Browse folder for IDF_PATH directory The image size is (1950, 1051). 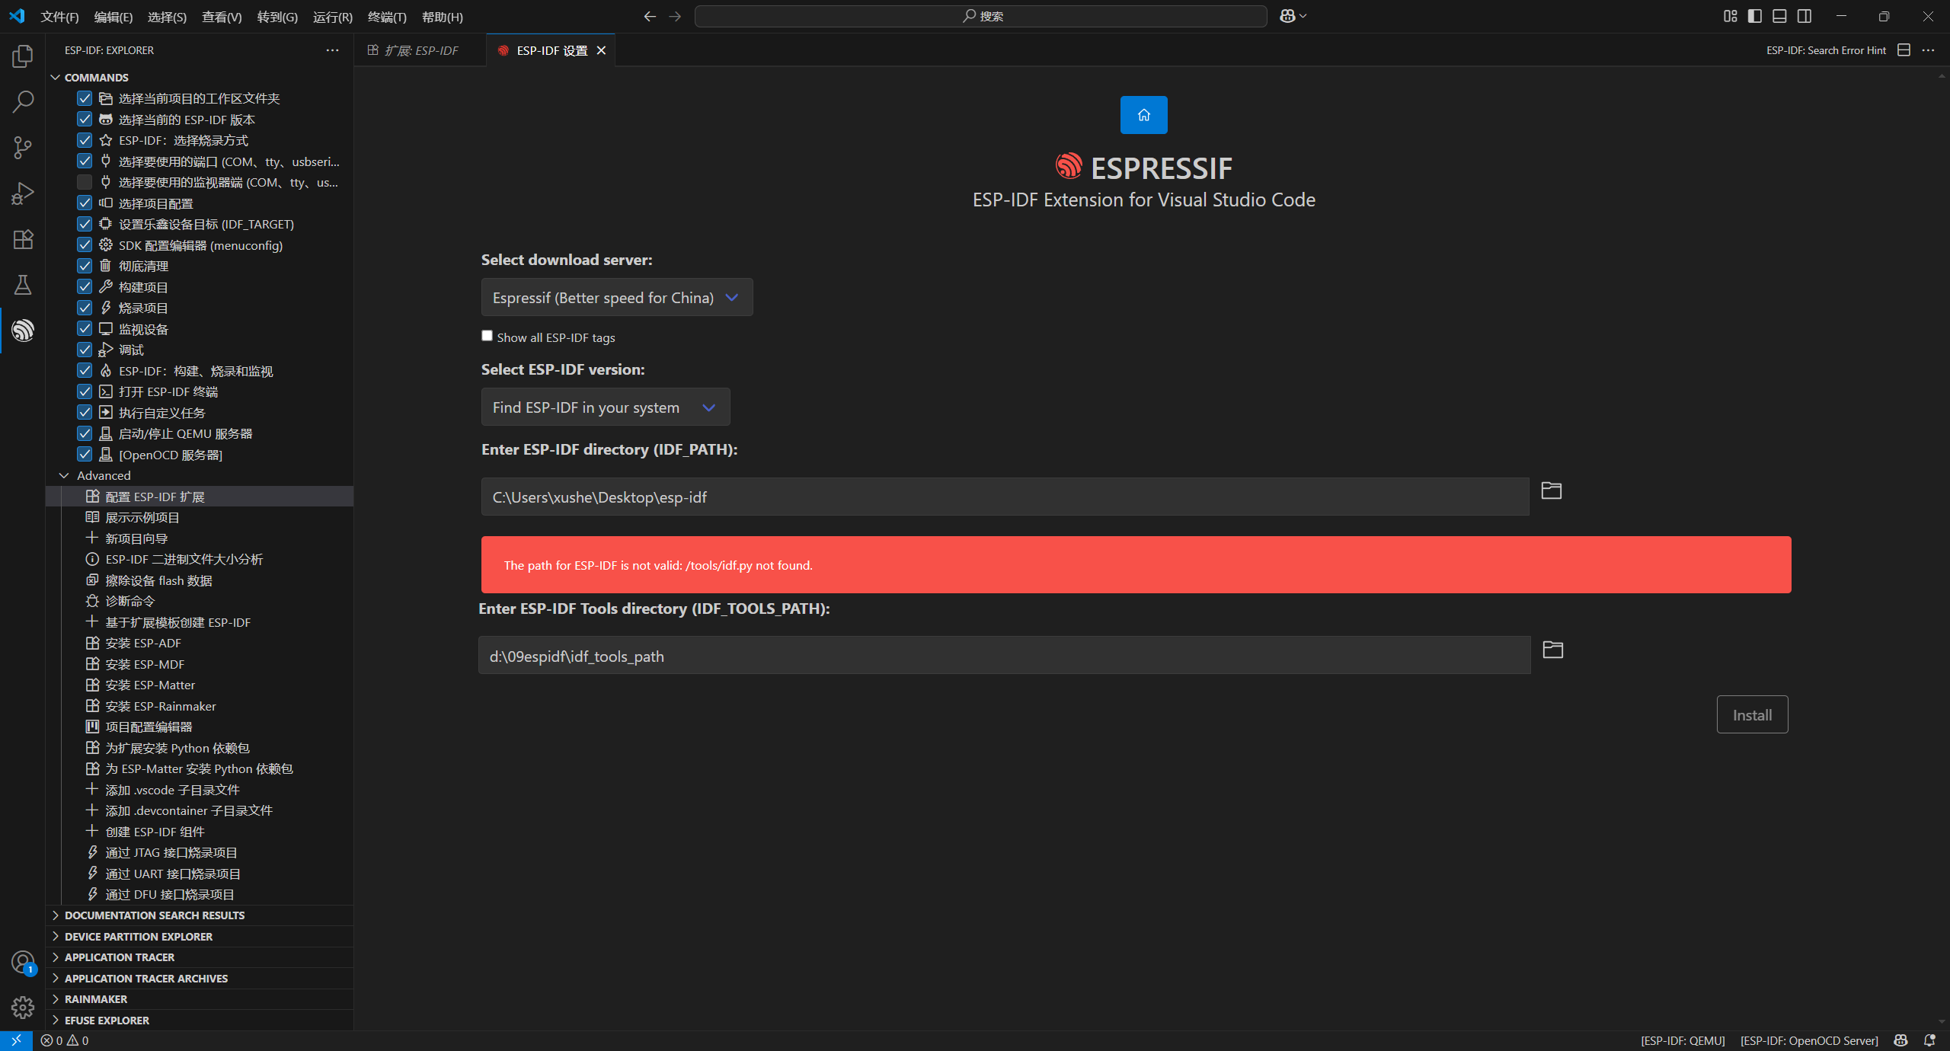click(x=1551, y=490)
